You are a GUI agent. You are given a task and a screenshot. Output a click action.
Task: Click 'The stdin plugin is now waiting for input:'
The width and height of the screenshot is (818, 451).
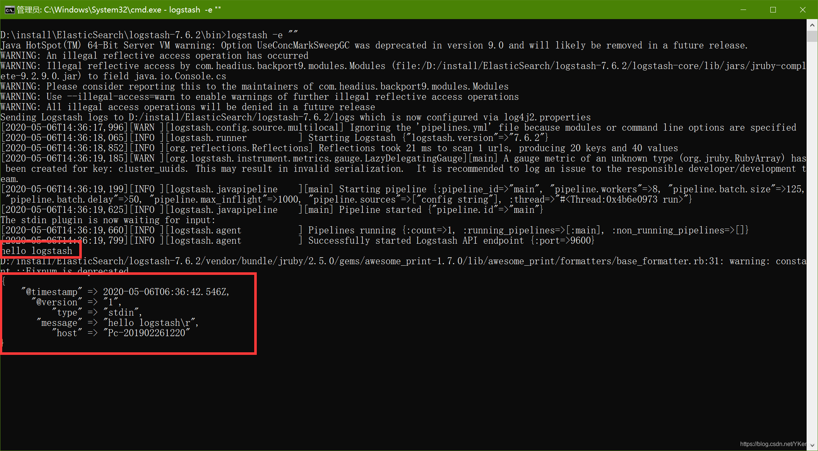(108, 220)
